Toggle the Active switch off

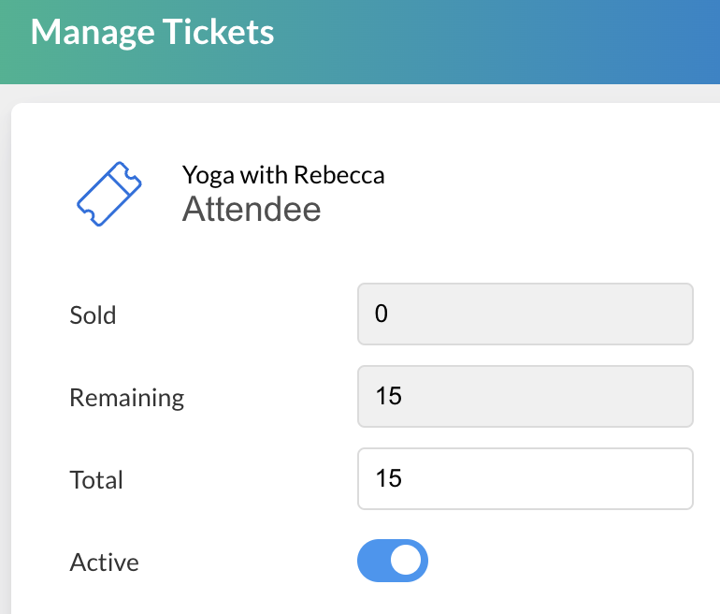393,561
